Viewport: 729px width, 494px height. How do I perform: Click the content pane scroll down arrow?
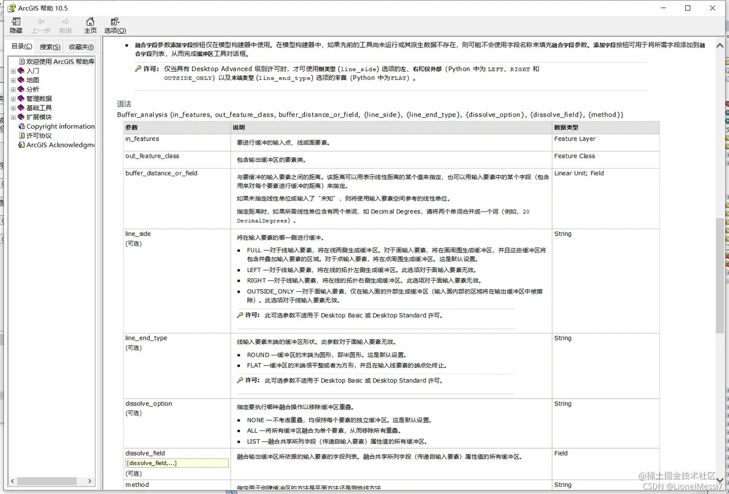coord(720,480)
